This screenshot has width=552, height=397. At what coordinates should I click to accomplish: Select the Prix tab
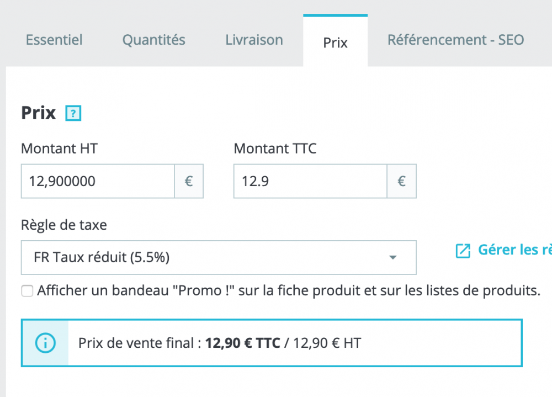pyautogui.click(x=335, y=42)
